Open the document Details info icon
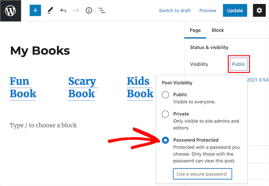 [x=89, y=11]
